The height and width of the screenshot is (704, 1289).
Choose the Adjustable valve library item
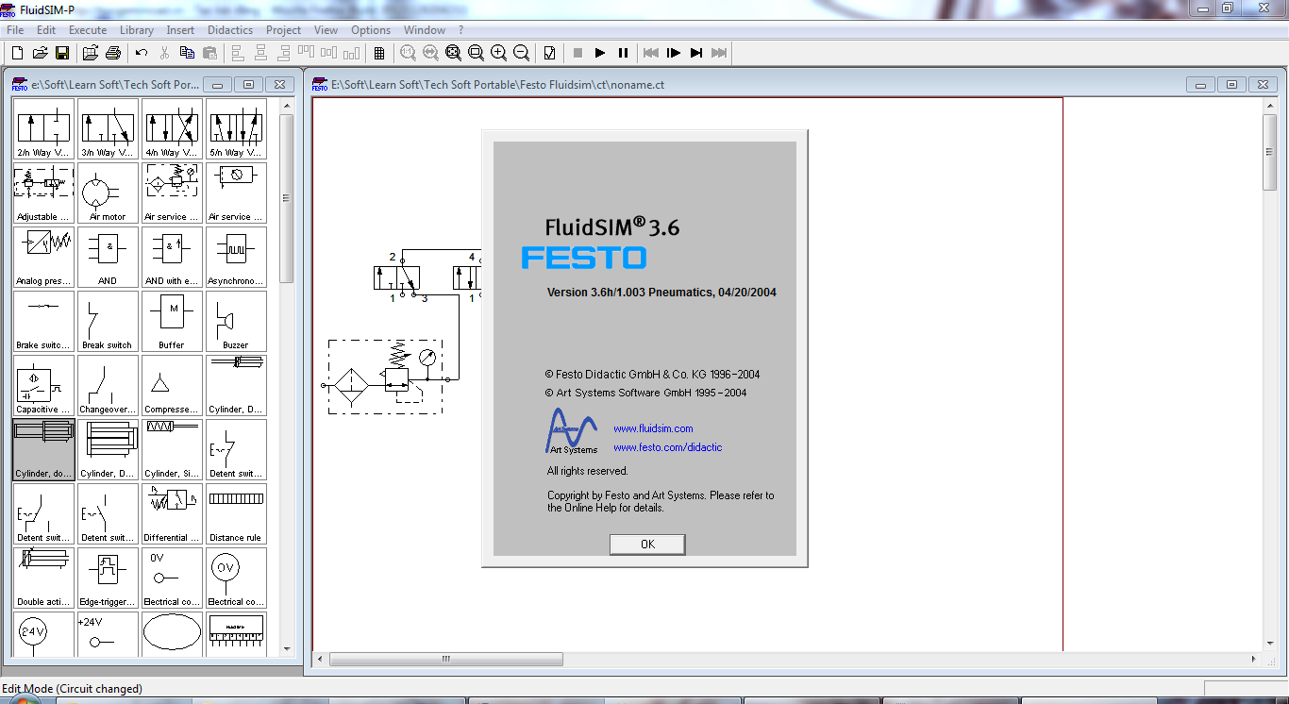click(x=43, y=193)
